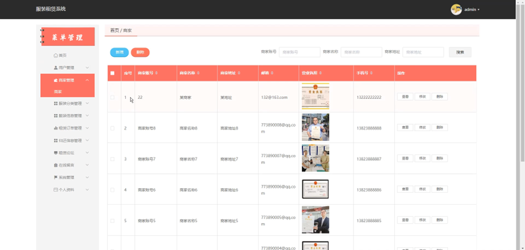Sort the table by 商家账号 column arrows

156,73
